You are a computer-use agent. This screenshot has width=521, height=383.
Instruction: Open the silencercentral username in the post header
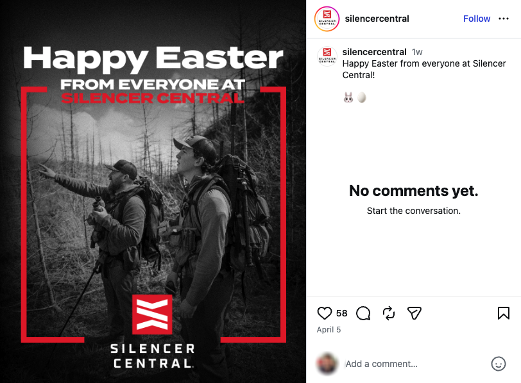pyautogui.click(x=377, y=19)
